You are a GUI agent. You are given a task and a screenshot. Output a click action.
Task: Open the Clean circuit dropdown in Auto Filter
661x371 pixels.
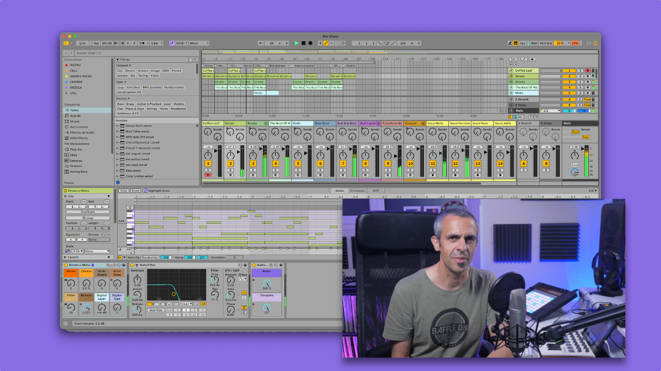(186, 303)
